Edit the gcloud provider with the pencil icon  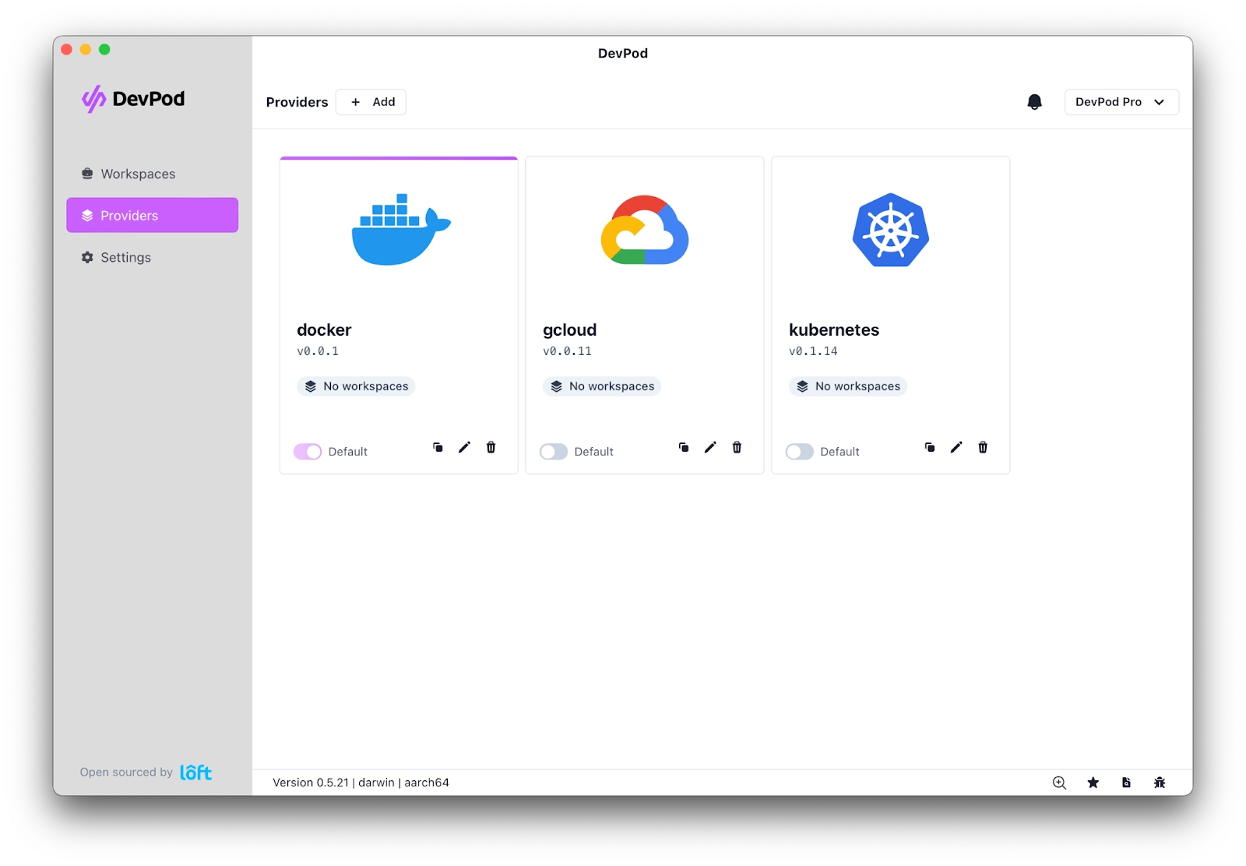(x=710, y=447)
